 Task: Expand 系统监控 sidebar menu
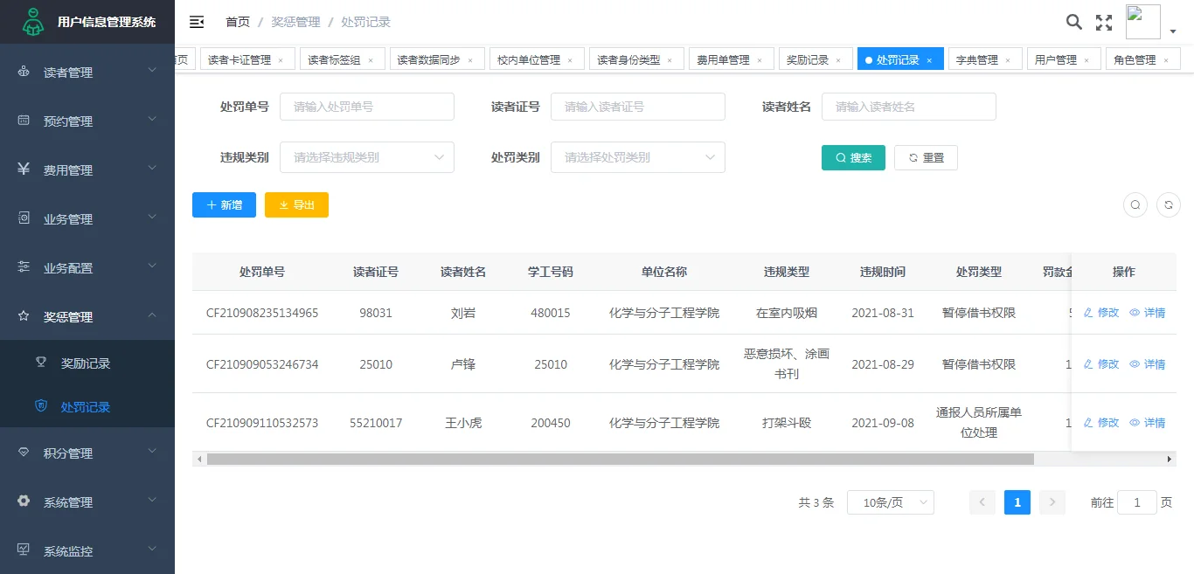point(87,551)
